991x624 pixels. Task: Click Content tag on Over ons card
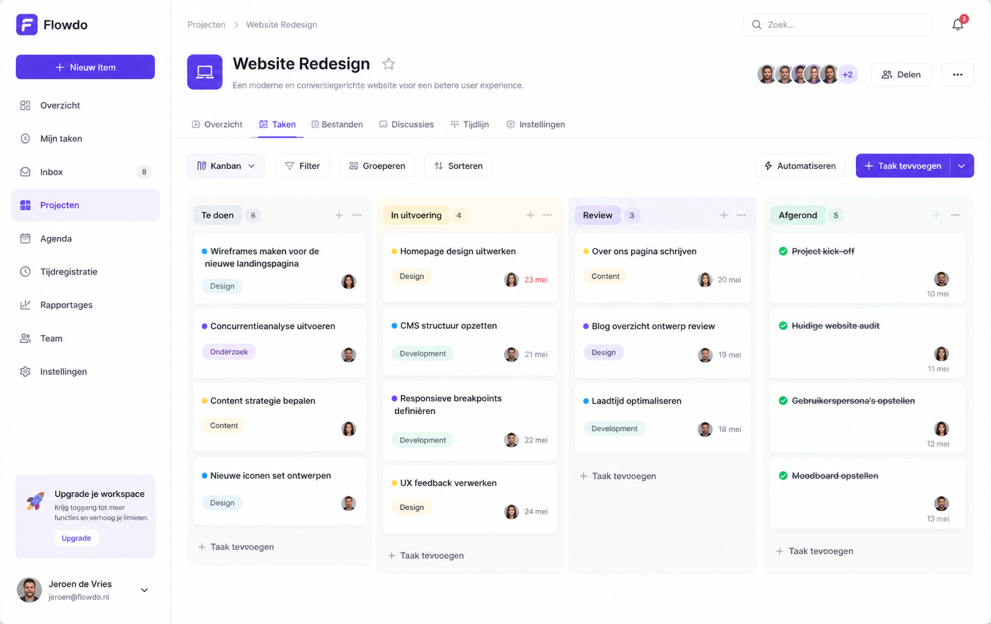[605, 276]
